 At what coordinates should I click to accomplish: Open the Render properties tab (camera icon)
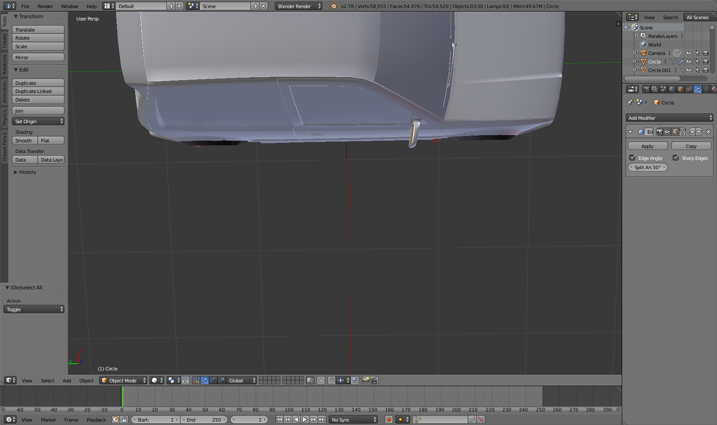click(646, 89)
